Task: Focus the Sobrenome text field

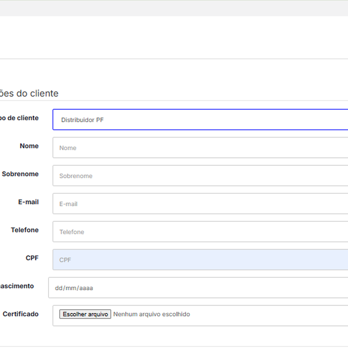Action: pos(200,176)
